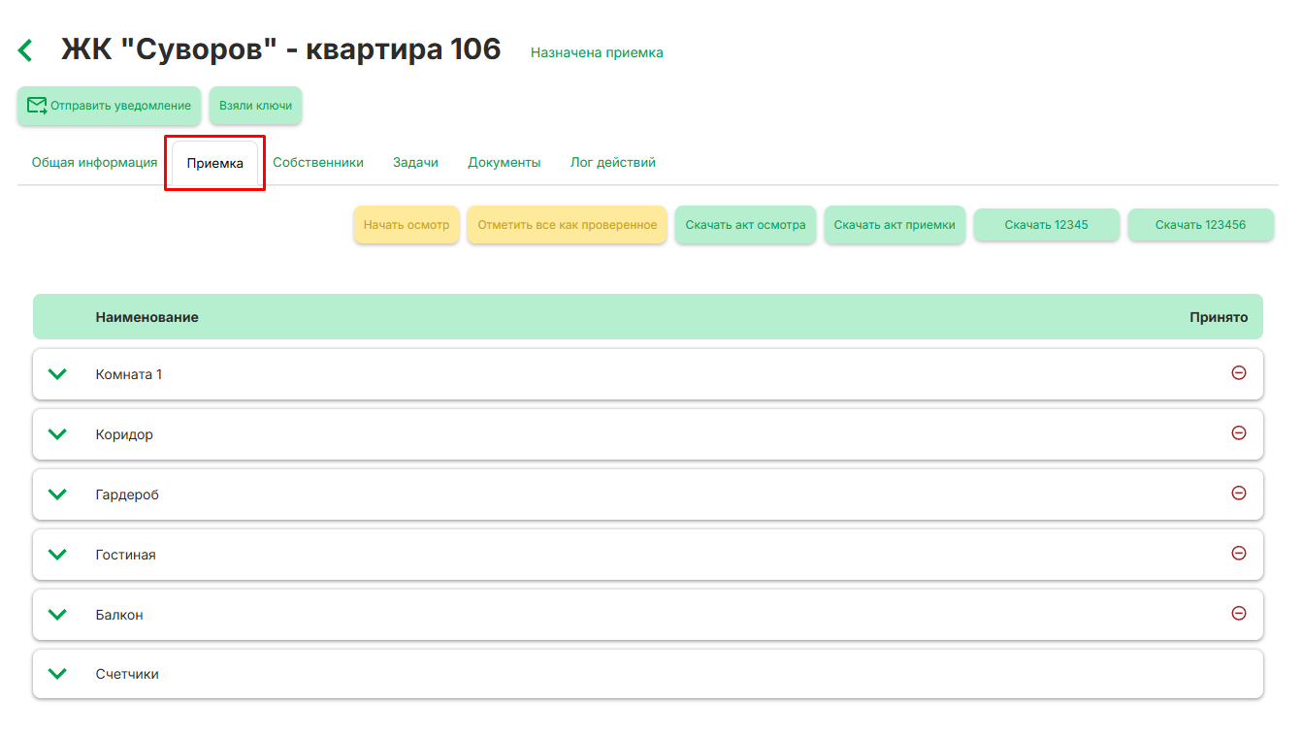
Task: Expand the Комната 1 row chevron
Action: pyautogui.click(x=57, y=374)
